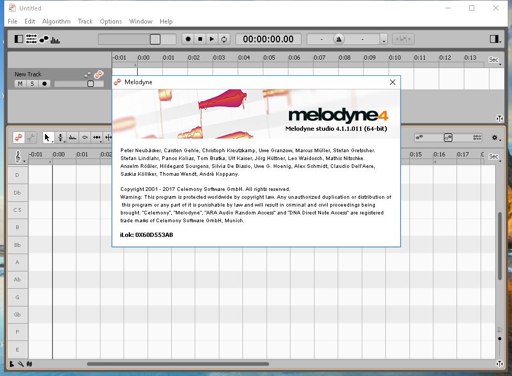This screenshot has width=512, height=376.
Task: Click the C 5 pitch label
Action: pyautogui.click(x=17, y=210)
